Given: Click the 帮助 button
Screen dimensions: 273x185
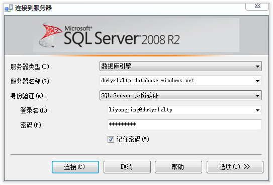Looking at the screenshot, I should pos(178,167).
